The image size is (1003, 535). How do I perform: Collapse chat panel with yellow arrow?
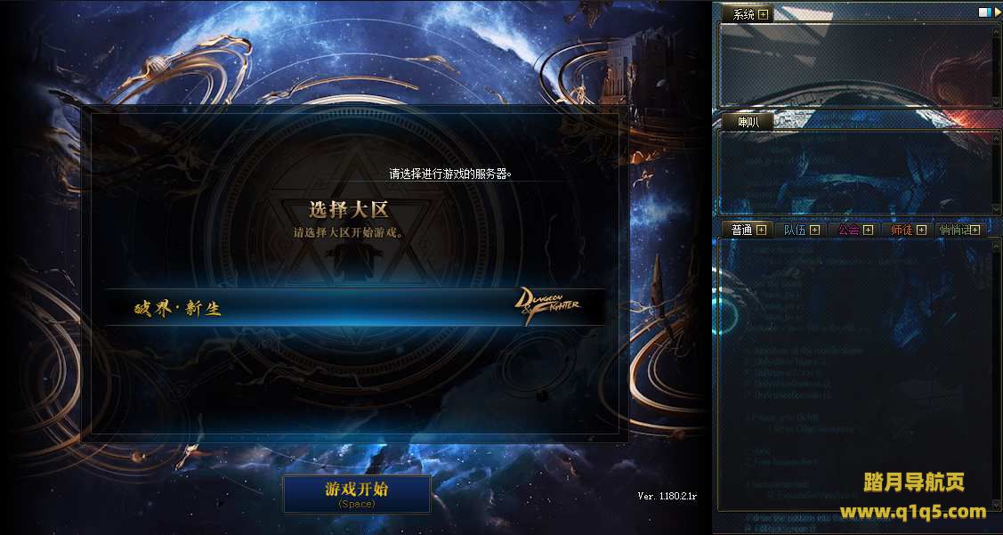998,12
